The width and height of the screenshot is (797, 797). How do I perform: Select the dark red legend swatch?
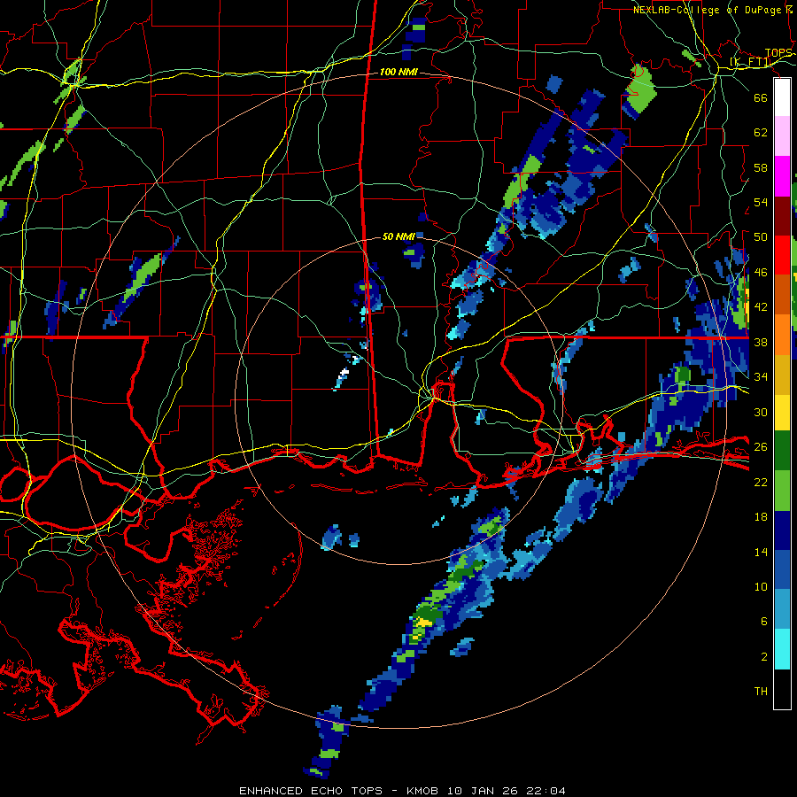coord(782,216)
